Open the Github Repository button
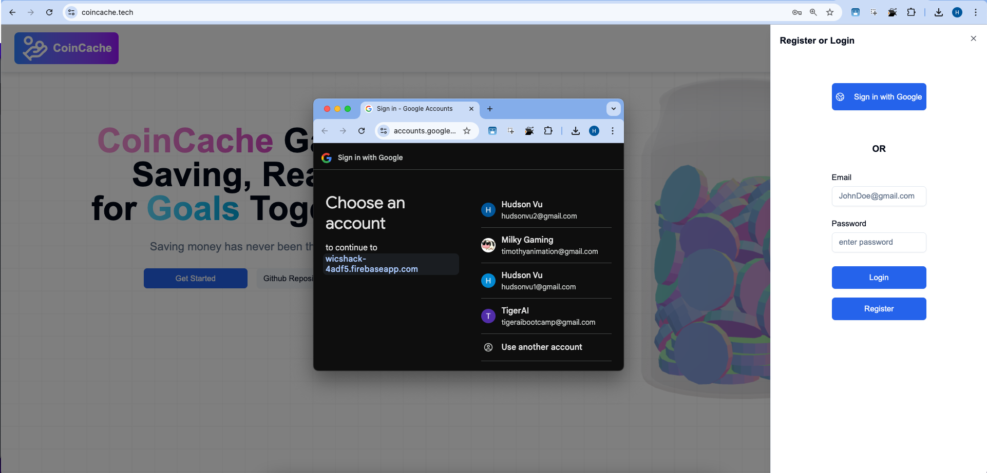 tap(286, 279)
